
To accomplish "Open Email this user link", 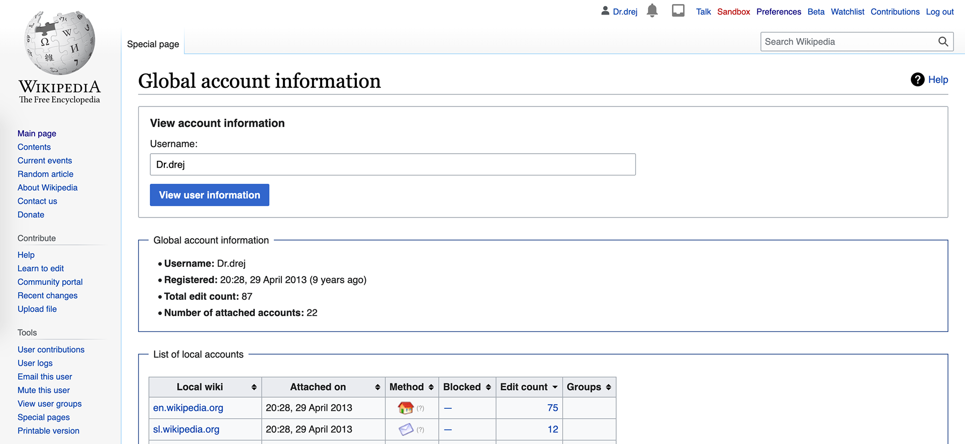I will (45, 377).
